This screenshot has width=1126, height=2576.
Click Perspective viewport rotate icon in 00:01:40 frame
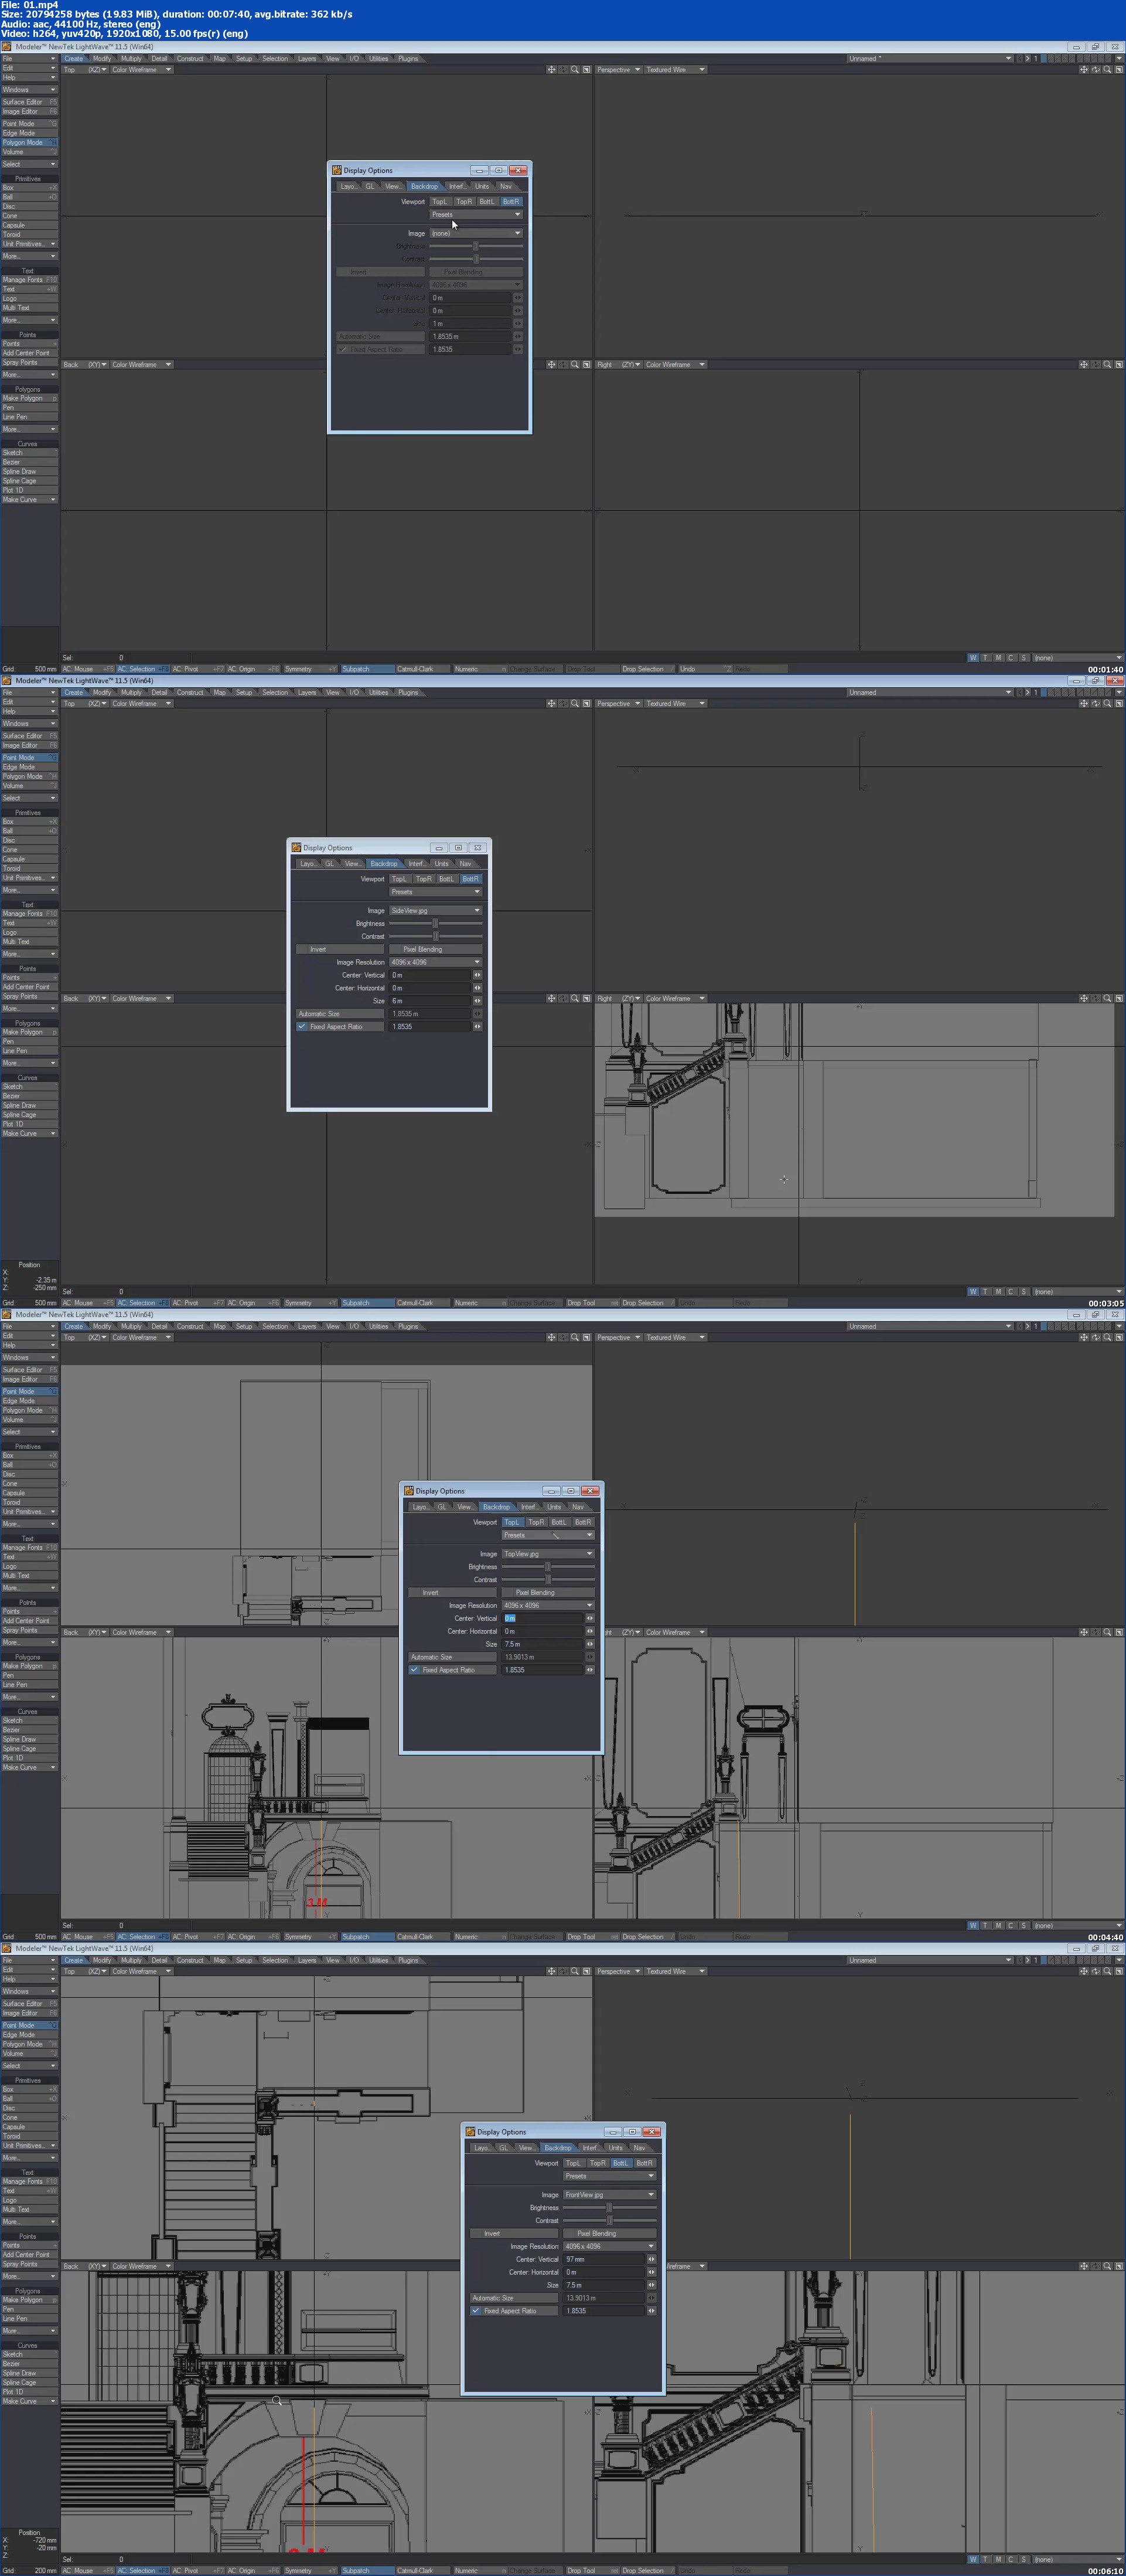point(1095,70)
